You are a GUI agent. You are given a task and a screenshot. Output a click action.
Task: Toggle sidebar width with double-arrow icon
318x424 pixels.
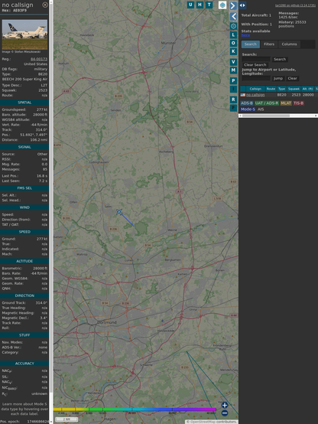pyautogui.click(x=242, y=5)
